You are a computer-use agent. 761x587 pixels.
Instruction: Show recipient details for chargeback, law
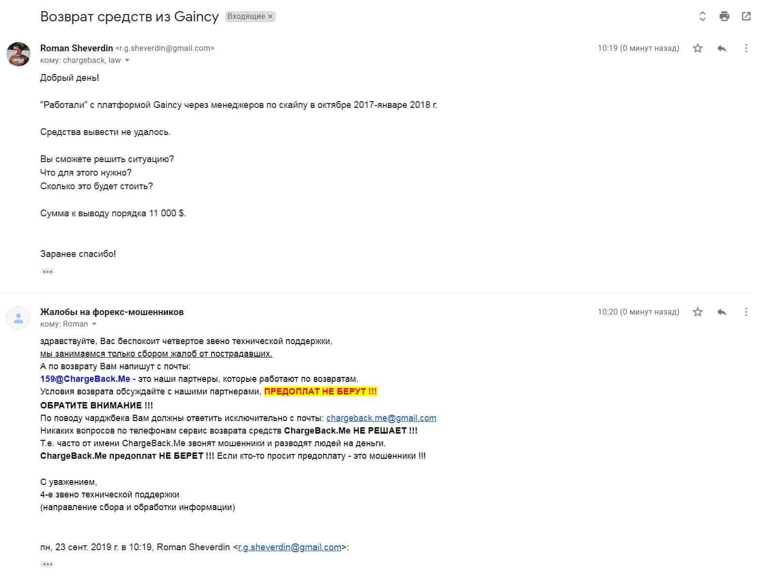127,60
